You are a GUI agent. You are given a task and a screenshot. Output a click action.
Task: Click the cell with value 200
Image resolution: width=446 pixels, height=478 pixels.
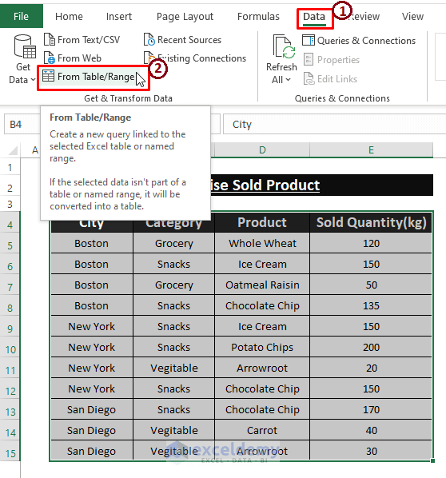371,347
